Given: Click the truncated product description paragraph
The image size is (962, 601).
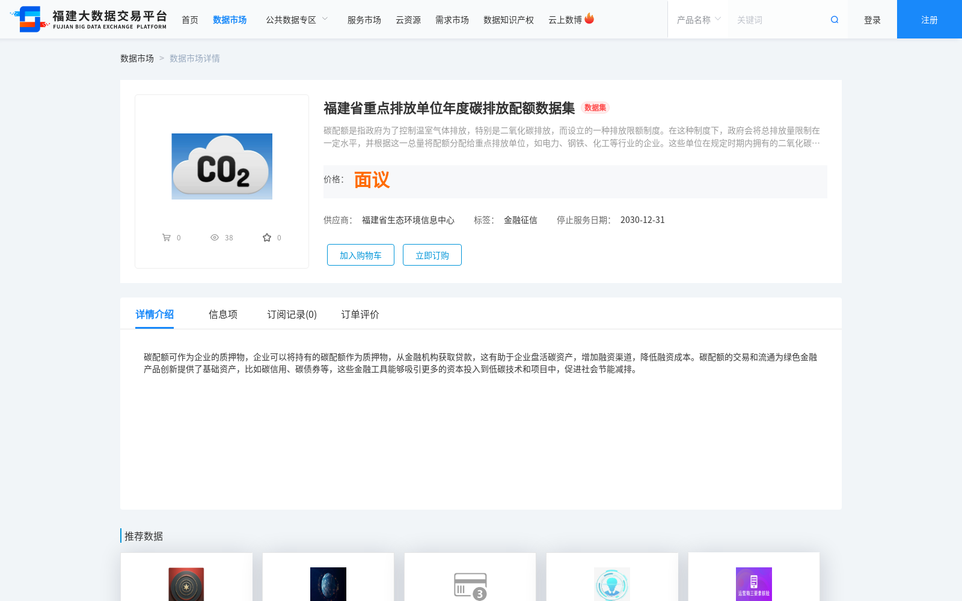Looking at the screenshot, I should click(x=572, y=137).
